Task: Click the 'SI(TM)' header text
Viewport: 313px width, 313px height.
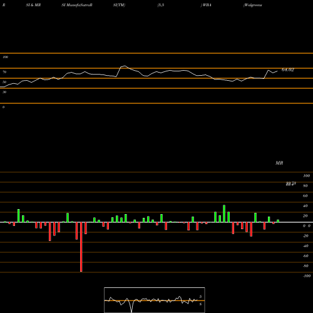Action: point(119,5)
